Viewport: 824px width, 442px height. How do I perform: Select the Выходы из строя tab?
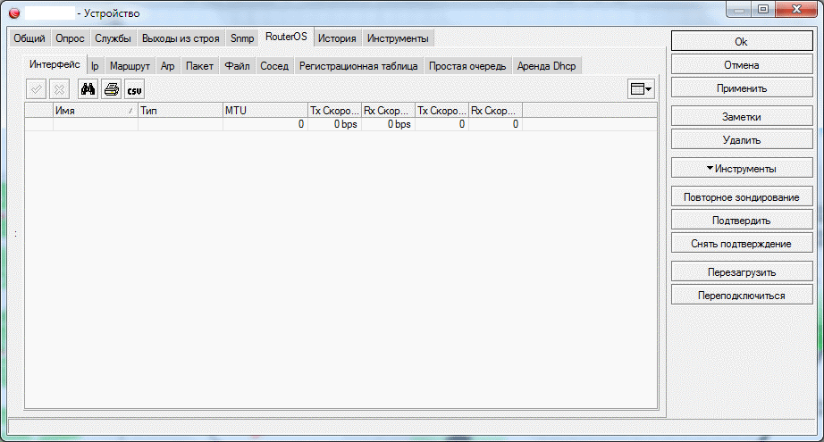tap(181, 38)
